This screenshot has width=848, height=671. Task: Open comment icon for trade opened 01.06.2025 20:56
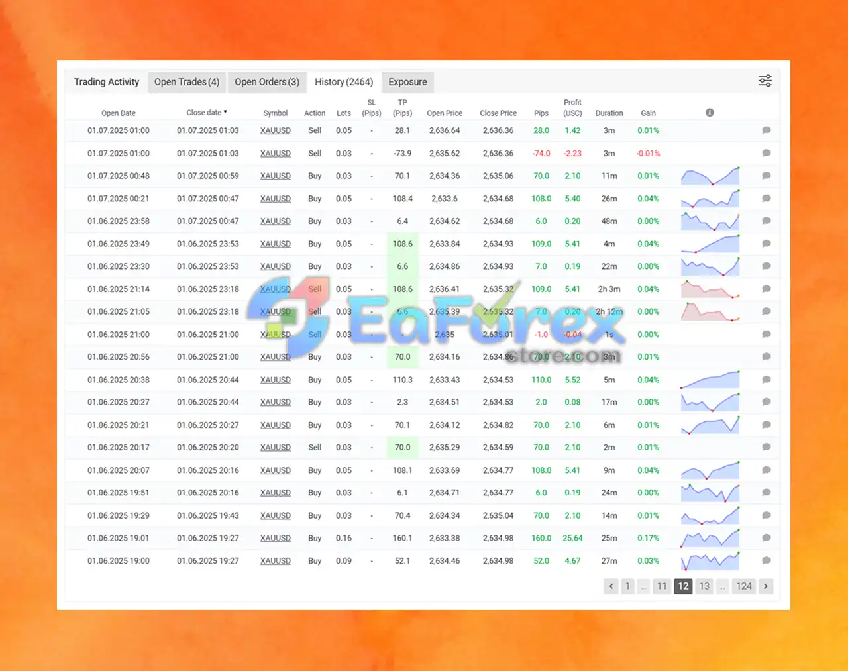coord(766,357)
